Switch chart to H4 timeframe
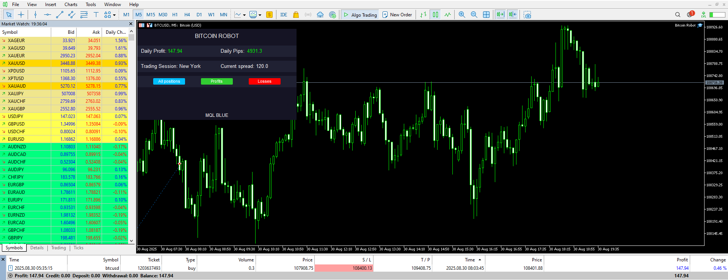The height and width of the screenshot is (280, 728). click(187, 15)
